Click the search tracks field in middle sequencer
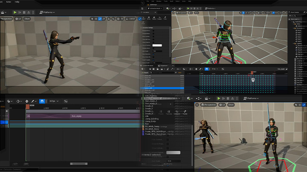This screenshot has height=172, width=307. [162, 73]
